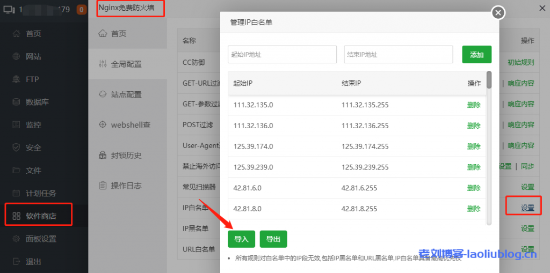The width and height of the screenshot is (550, 273).
Task: Click the grid icon beside 软件商店
Action: click(16, 216)
